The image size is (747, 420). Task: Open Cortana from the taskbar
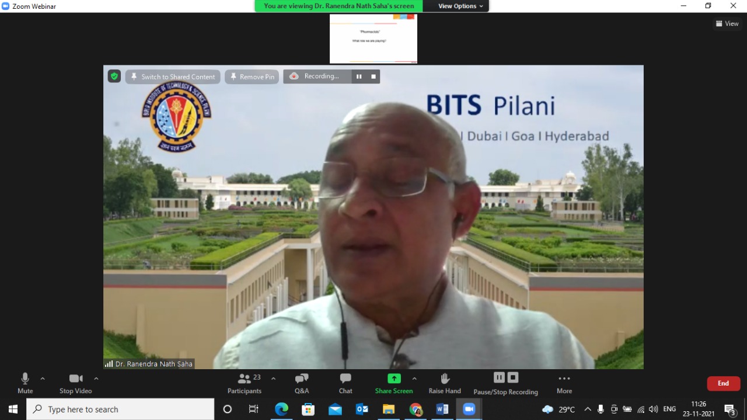coord(228,409)
